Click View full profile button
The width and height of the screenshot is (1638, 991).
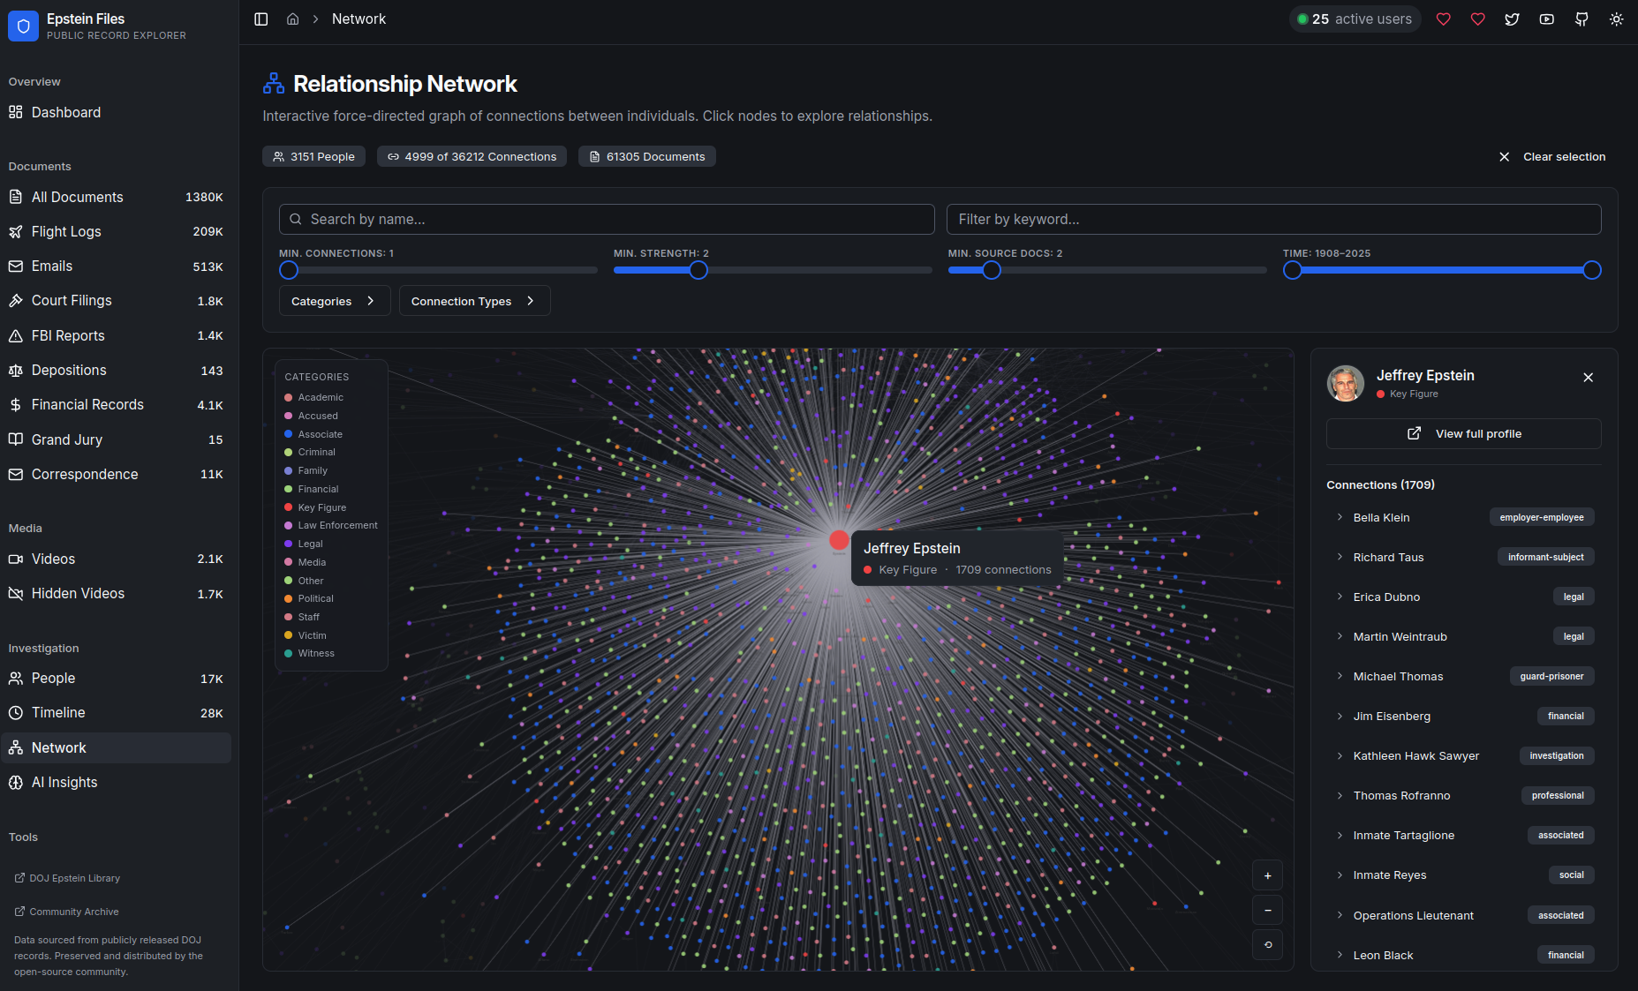1463,433
